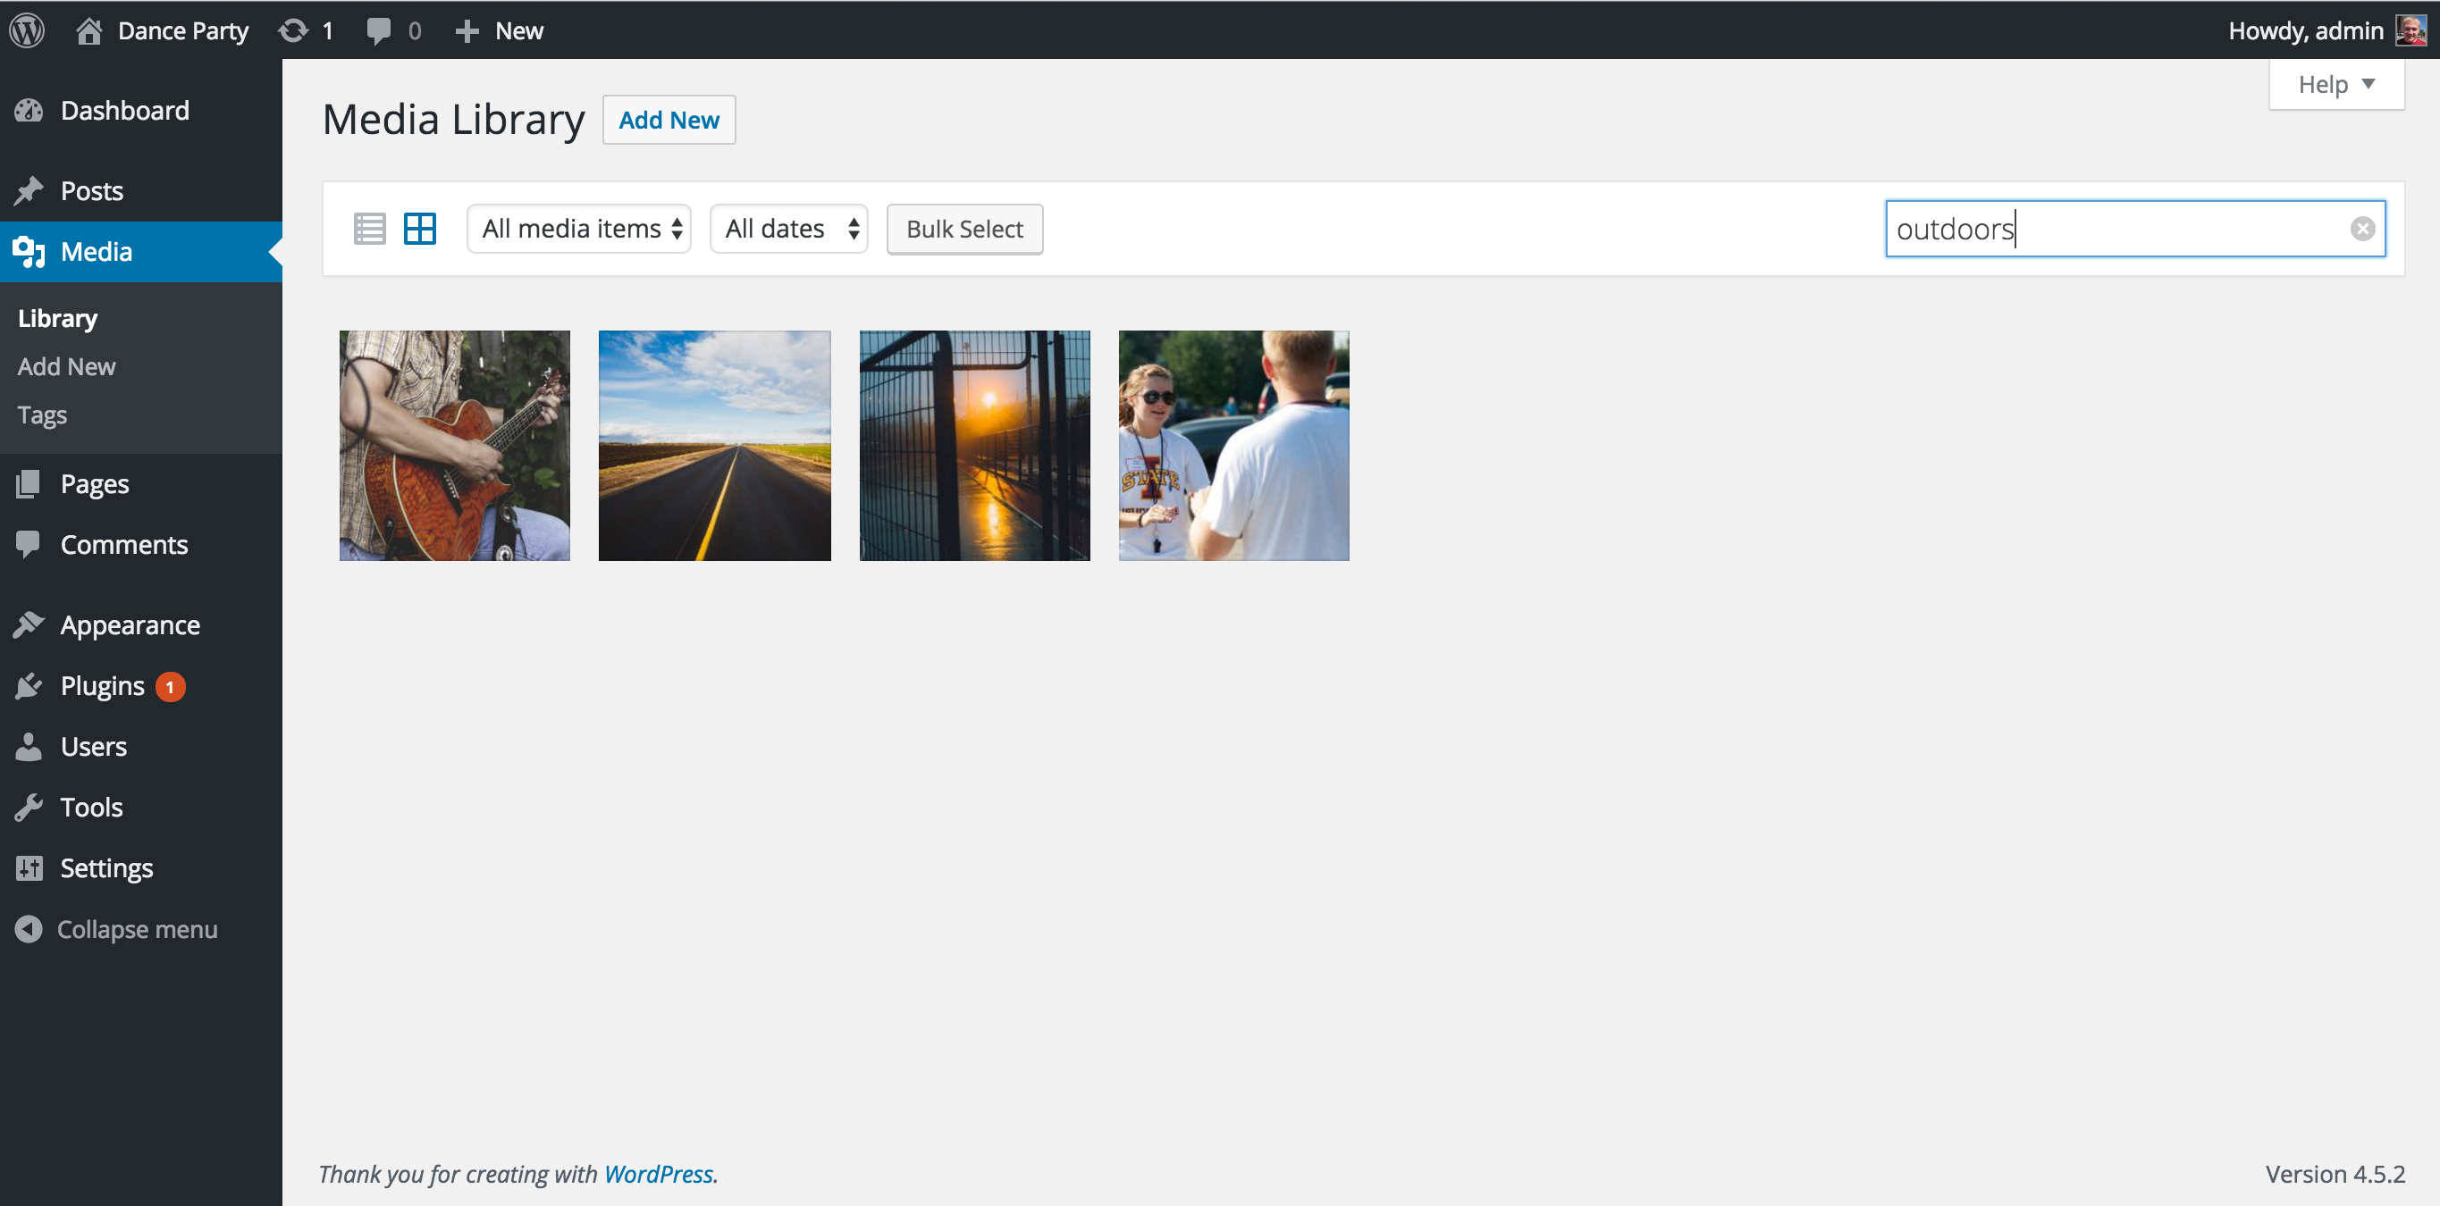Click the Add New button

[669, 120]
